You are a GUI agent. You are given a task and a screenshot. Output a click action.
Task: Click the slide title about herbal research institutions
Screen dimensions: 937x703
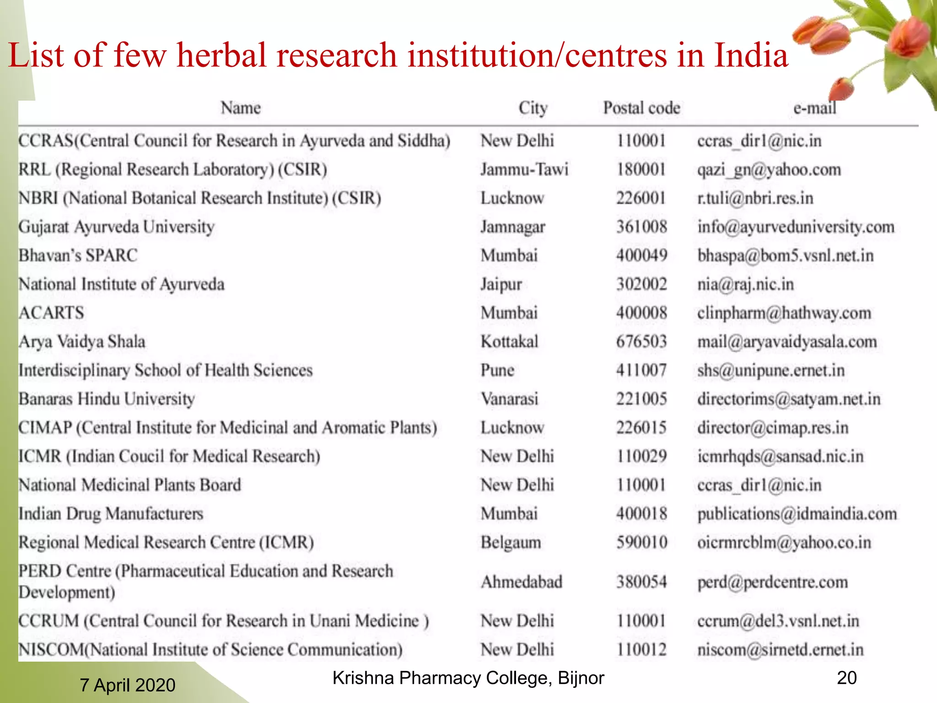click(398, 55)
